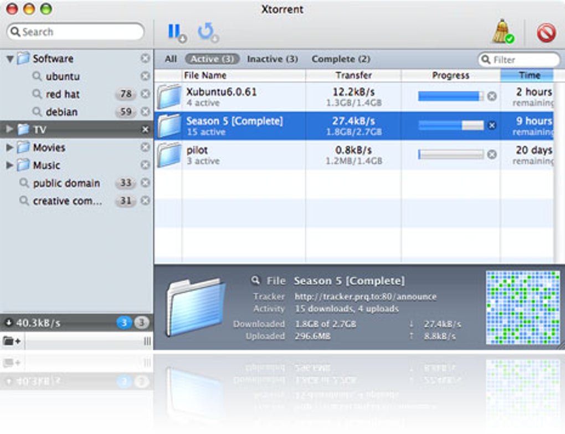
Task: Click the broom clean-up icon
Action: 503,32
